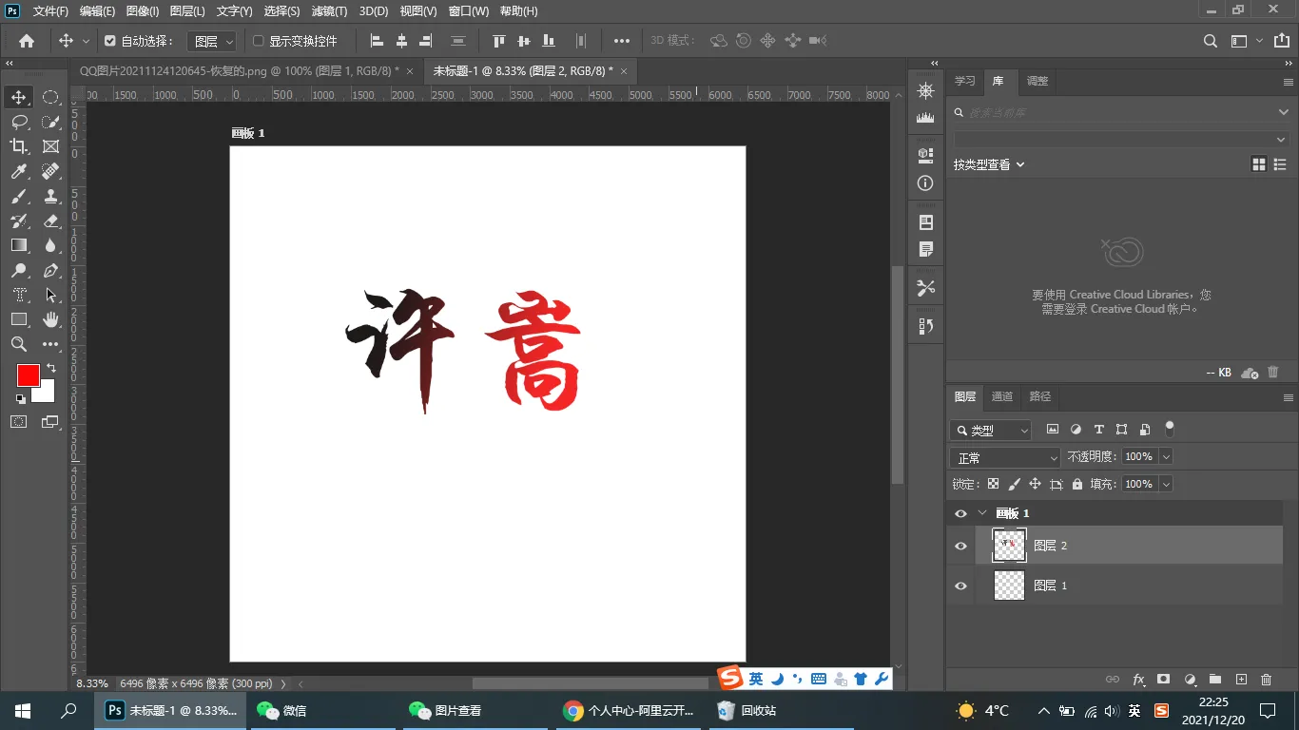Open the 窗口(W) menu
1299x730 pixels.
[x=468, y=11]
